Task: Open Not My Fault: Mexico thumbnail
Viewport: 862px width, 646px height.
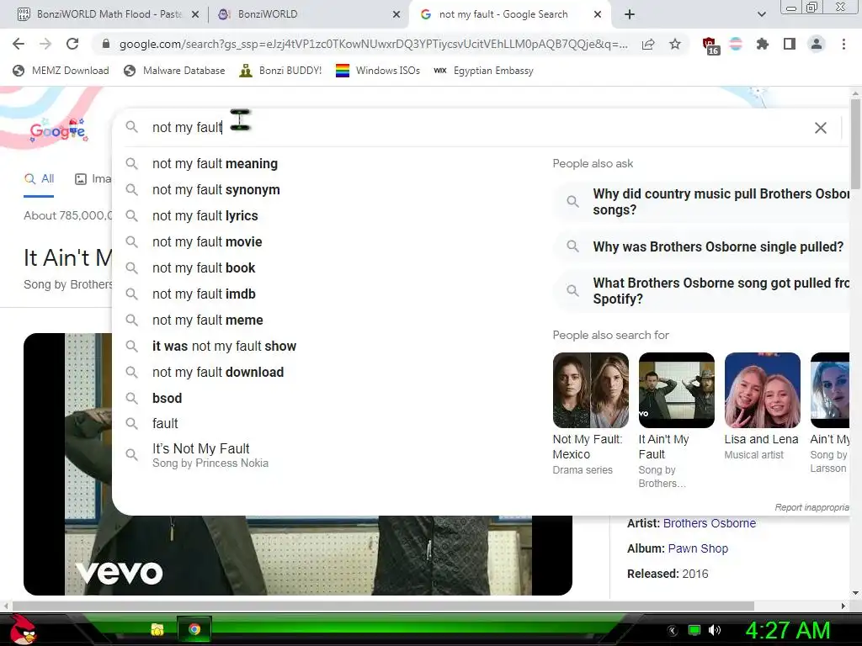Action: (590, 390)
